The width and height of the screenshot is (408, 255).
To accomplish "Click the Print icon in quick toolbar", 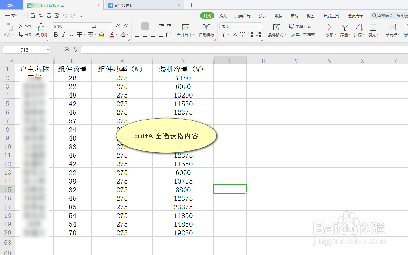I will tap(49, 16).
